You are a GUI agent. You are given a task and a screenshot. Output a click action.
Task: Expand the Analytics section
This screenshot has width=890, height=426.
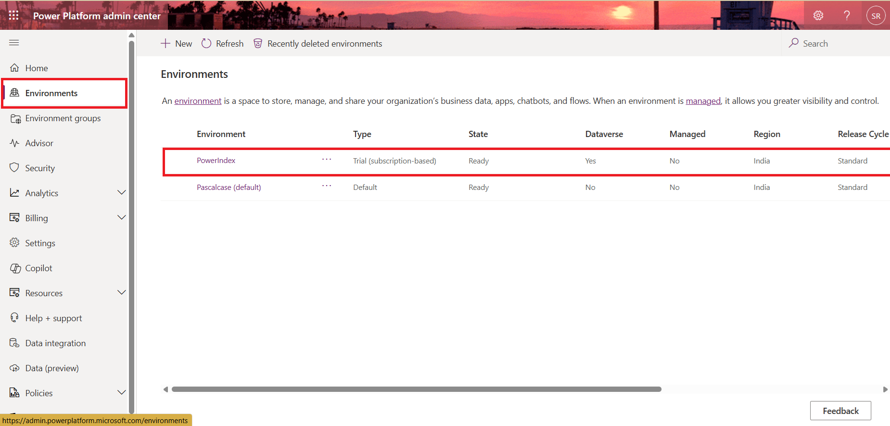[121, 193]
